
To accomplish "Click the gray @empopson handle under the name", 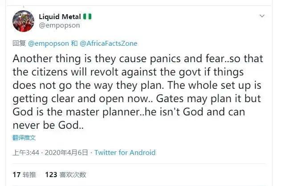I will pyautogui.click(x=62, y=25).
